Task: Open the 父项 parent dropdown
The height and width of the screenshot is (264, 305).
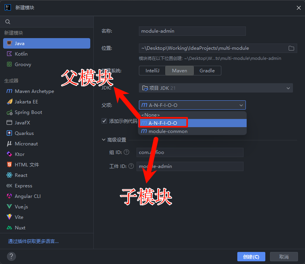Action: (x=192, y=105)
